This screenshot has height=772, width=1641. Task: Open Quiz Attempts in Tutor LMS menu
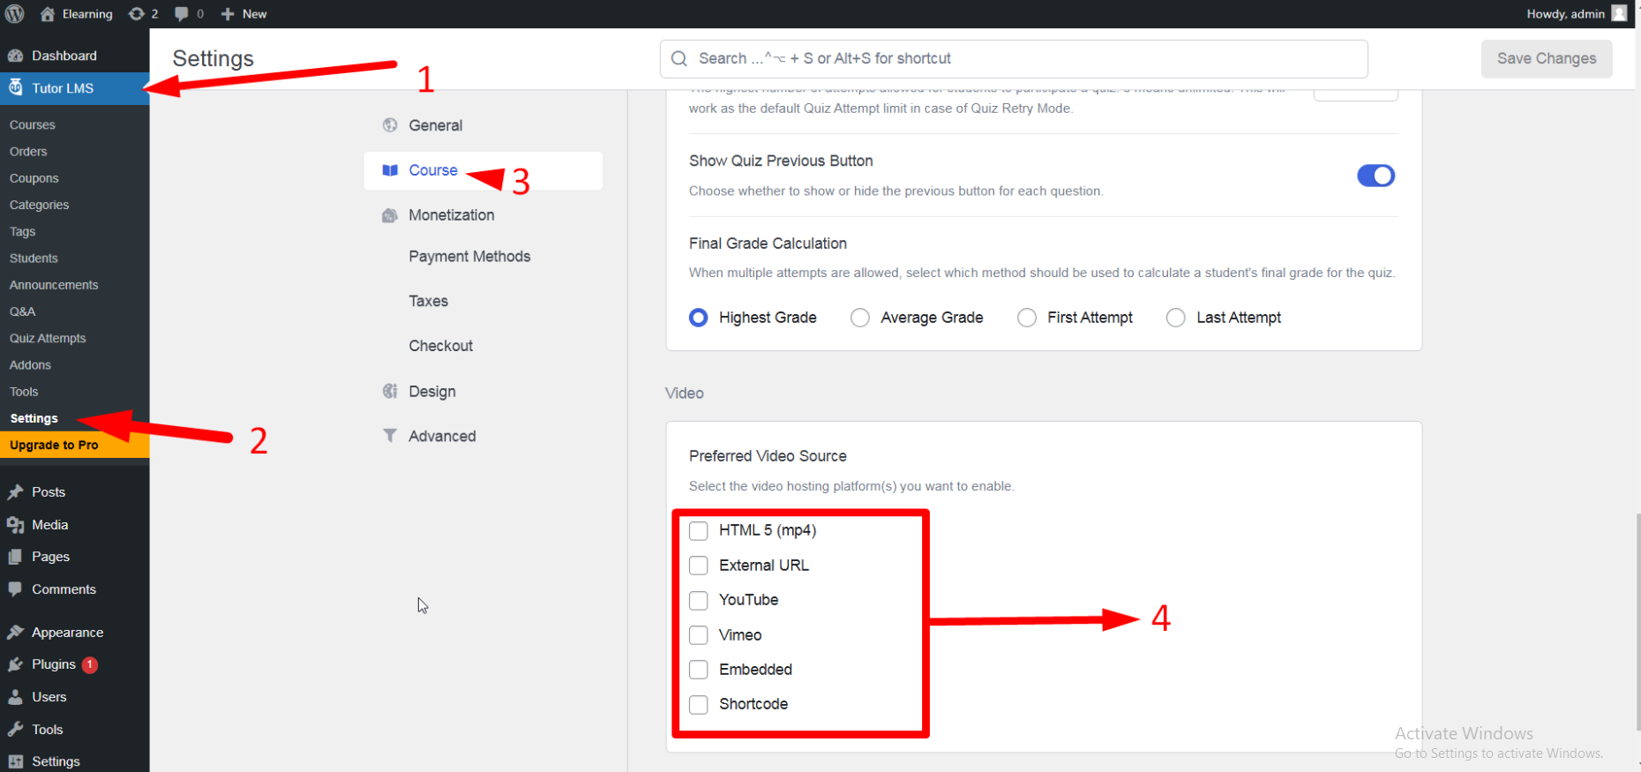click(48, 338)
